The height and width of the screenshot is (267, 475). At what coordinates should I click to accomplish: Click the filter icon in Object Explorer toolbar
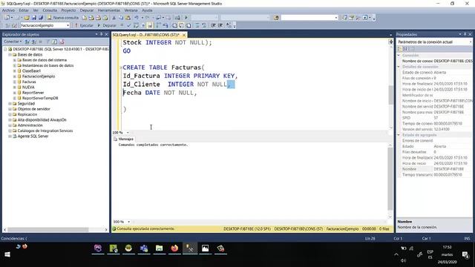[47, 42]
